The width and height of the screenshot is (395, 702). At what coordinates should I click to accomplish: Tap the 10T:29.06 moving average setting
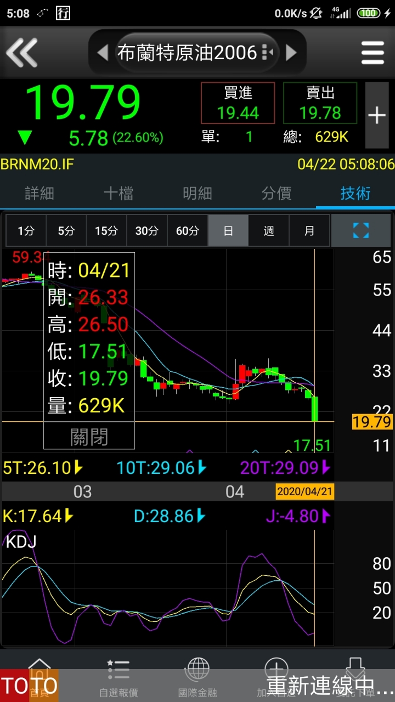(161, 468)
